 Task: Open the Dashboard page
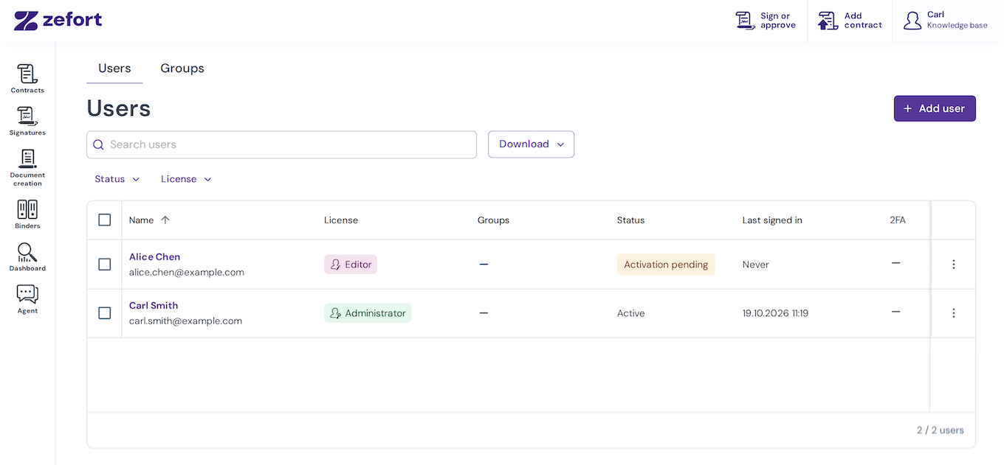[27, 257]
